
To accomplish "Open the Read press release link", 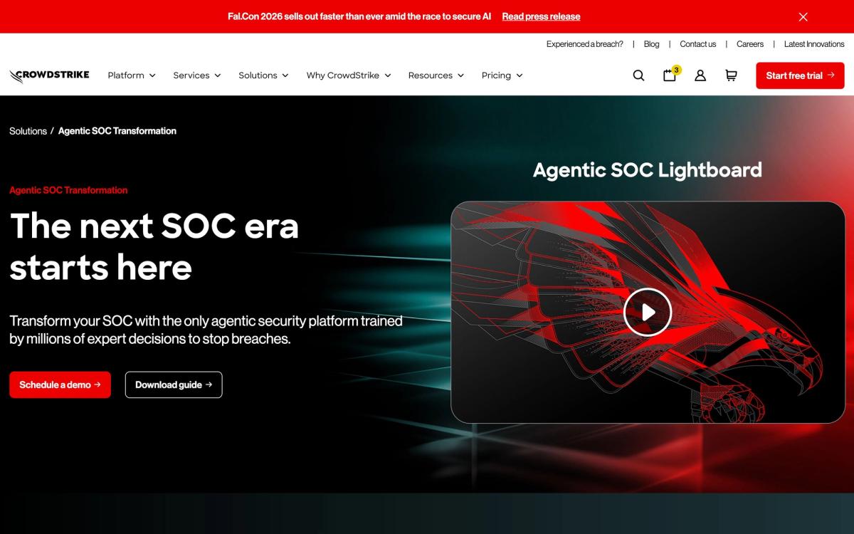I will [541, 16].
